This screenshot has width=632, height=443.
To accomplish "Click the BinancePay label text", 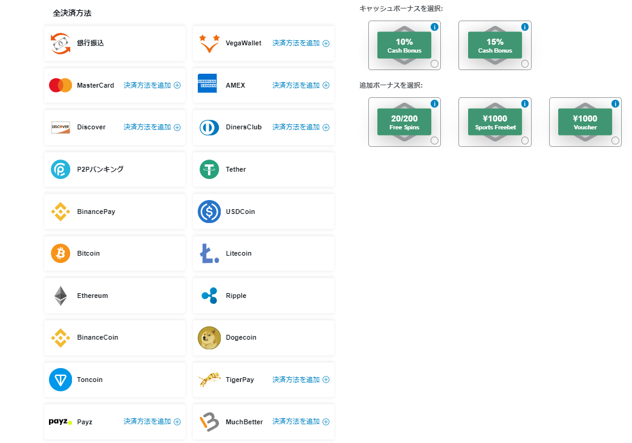I will [x=96, y=212].
